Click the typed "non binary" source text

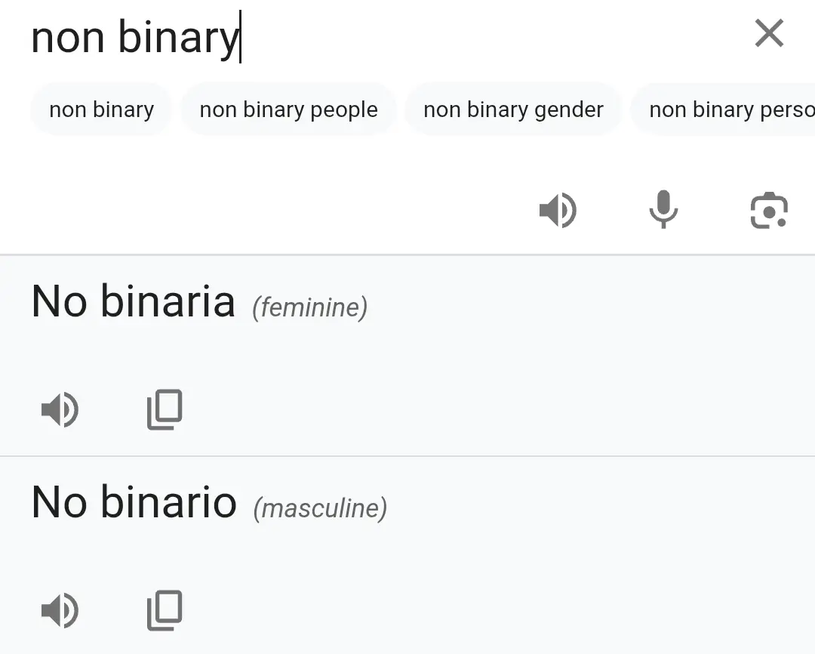pyautogui.click(x=134, y=37)
